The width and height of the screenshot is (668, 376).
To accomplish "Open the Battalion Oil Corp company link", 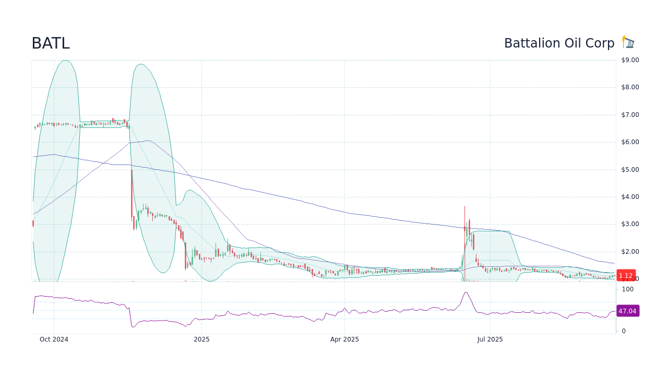I will pyautogui.click(x=559, y=43).
